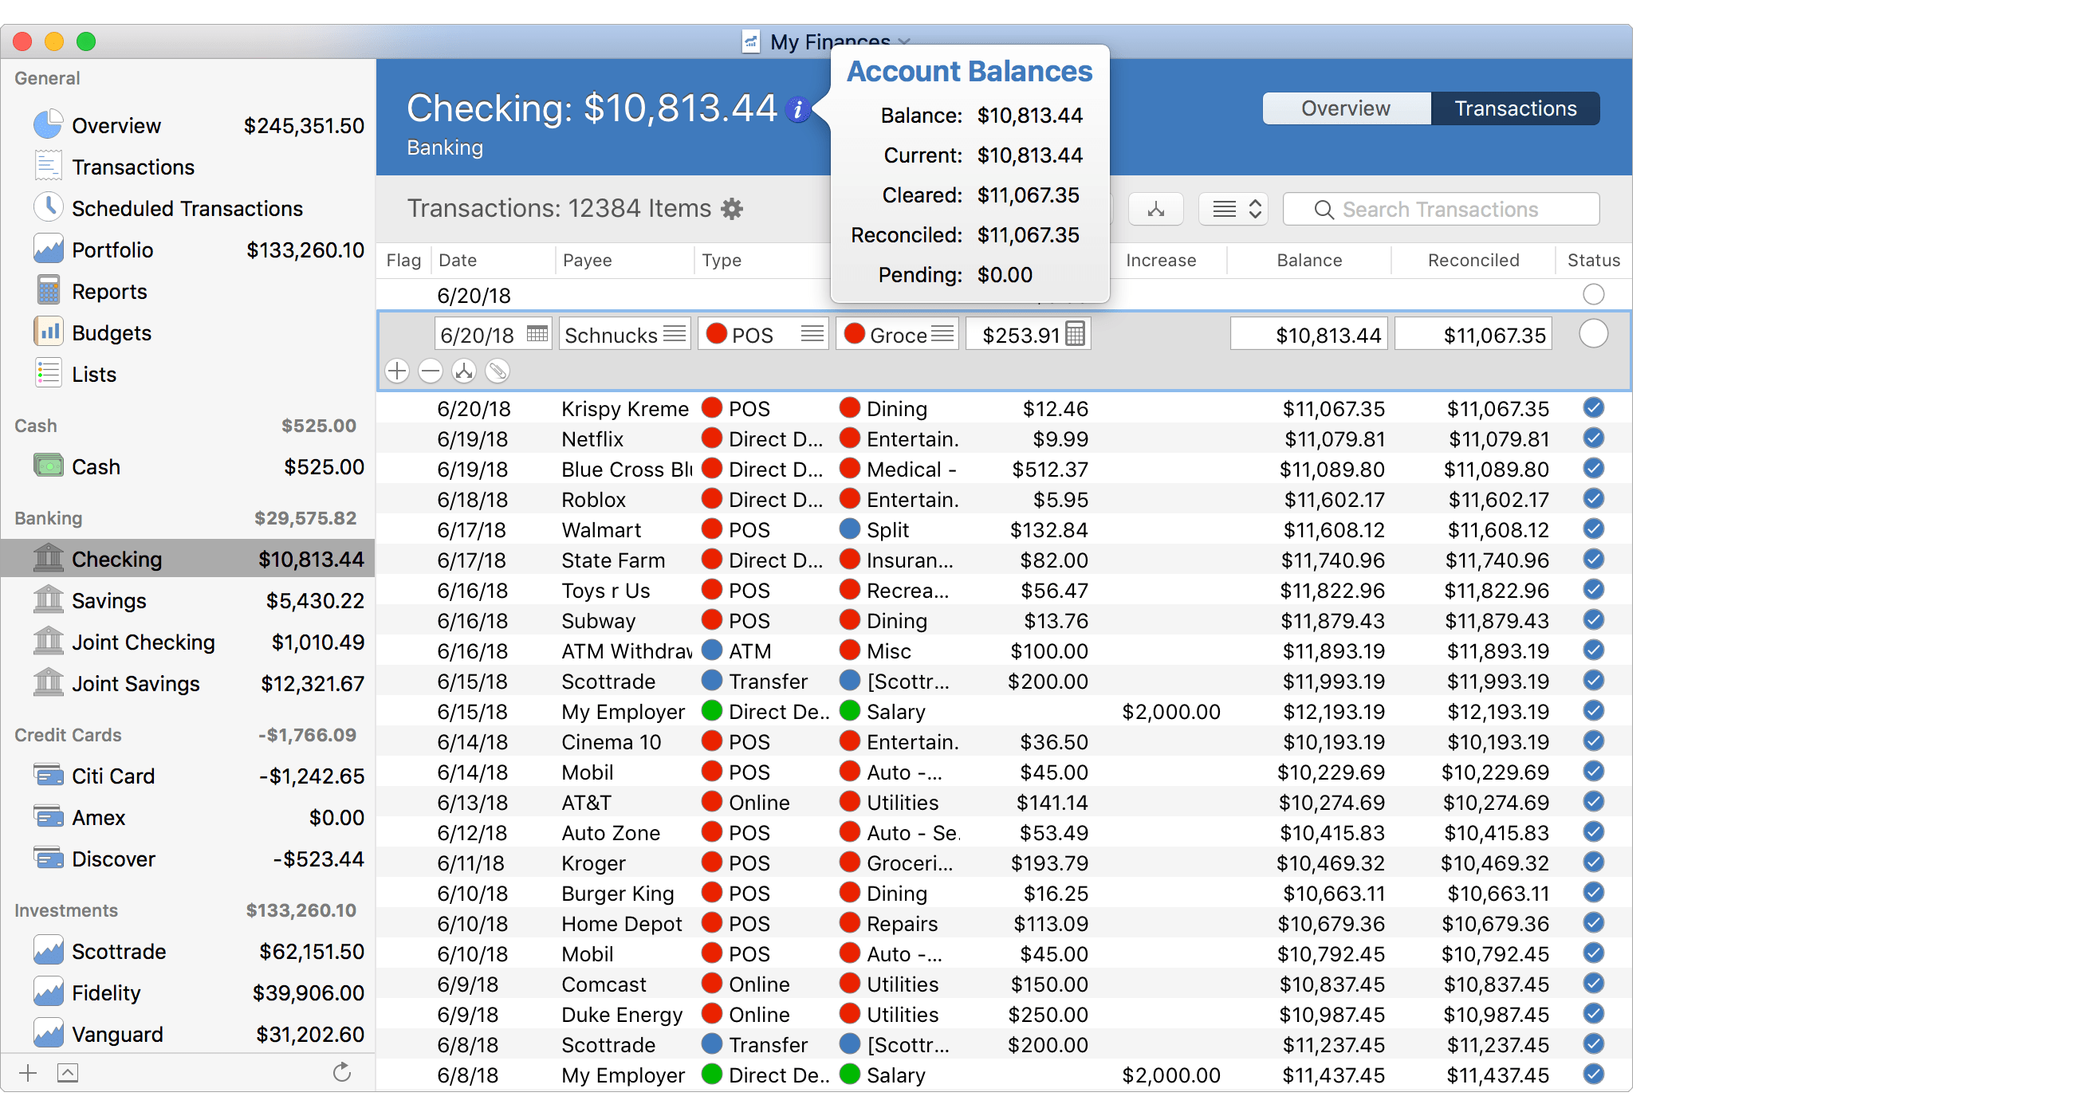The height and width of the screenshot is (1116, 2073).
Task: Switch to the Overview tab
Action: [x=1346, y=108]
